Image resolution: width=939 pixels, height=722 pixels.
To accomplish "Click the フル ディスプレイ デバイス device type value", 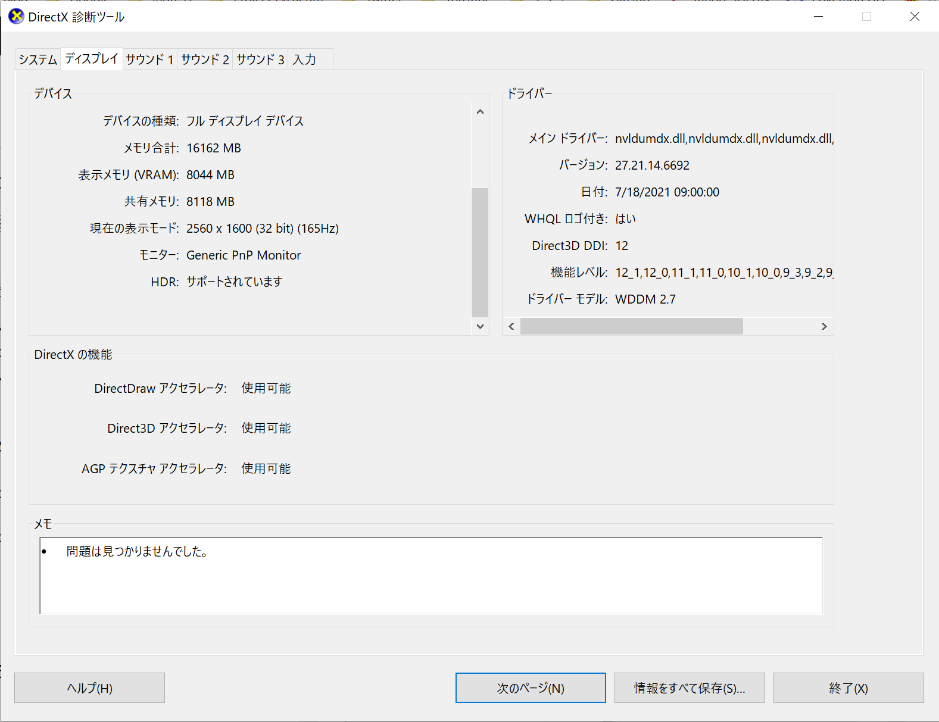I will click(x=245, y=121).
